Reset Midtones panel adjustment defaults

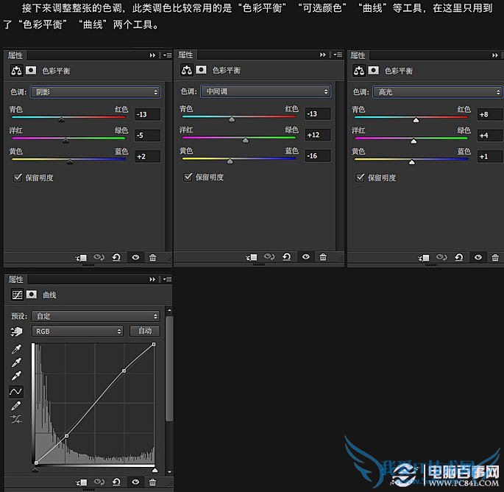pyautogui.click(x=287, y=257)
